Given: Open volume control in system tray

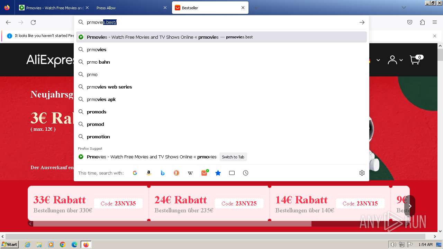Looking at the screenshot, I should coord(394,245).
